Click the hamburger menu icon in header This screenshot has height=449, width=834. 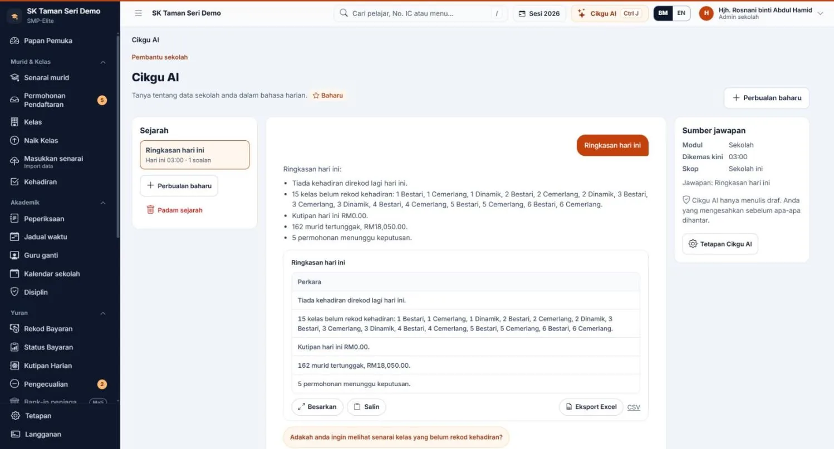coord(139,13)
